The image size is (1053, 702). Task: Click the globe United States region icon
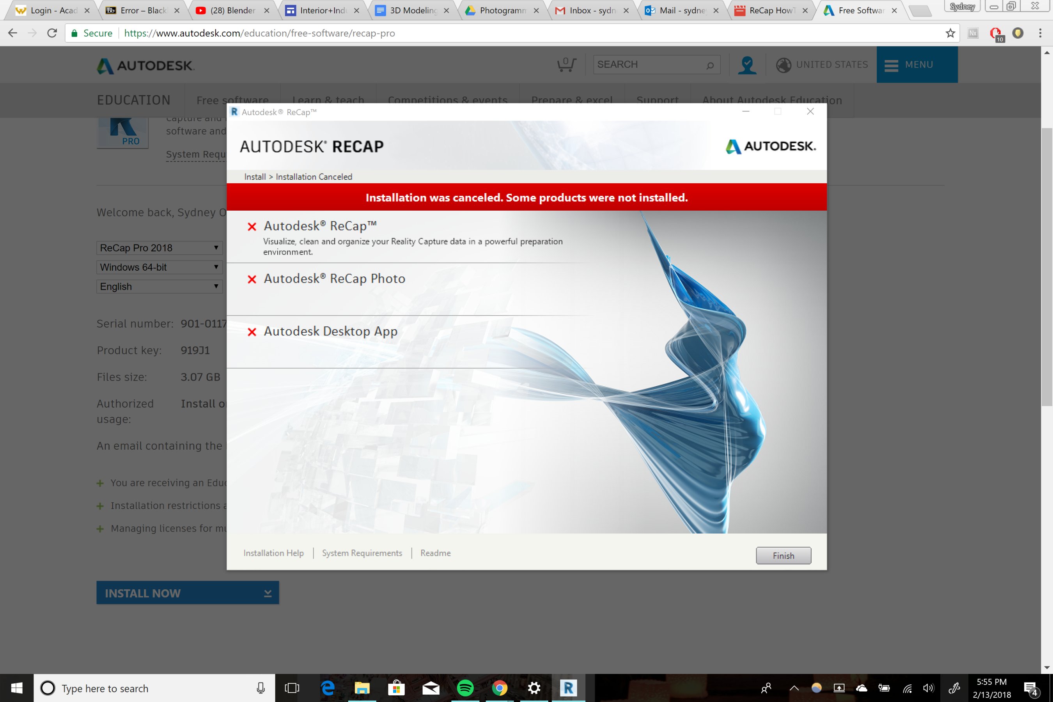click(783, 65)
